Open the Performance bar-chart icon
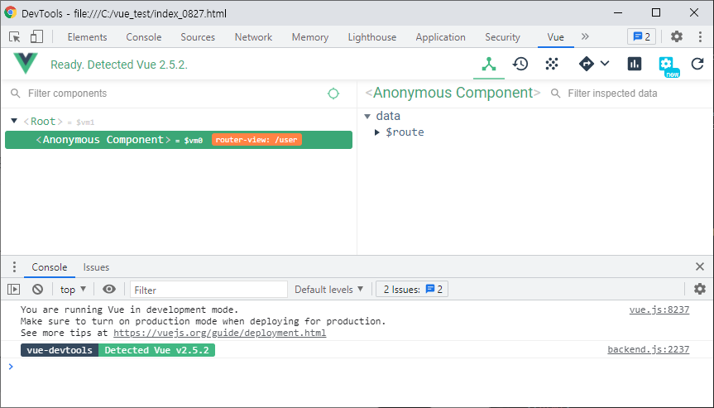 635,65
